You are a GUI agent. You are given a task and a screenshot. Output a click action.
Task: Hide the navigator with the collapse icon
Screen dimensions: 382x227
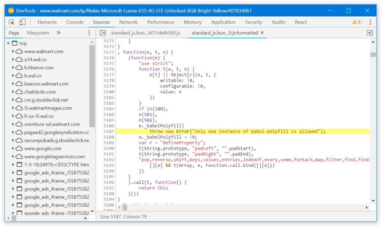[103, 33]
